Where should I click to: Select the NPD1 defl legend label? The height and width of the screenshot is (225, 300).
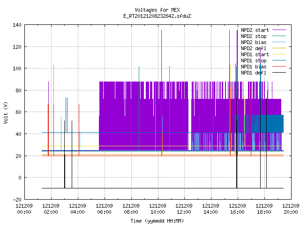click(x=254, y=73)
